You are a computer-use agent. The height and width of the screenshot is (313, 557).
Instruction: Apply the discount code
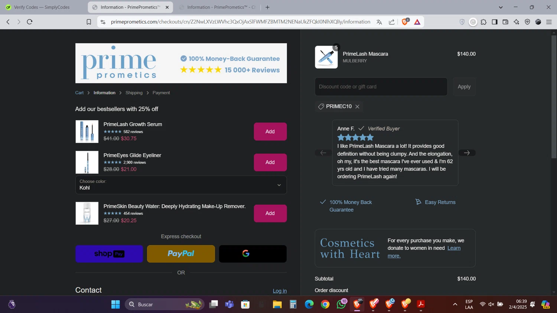tap(464, 87)
